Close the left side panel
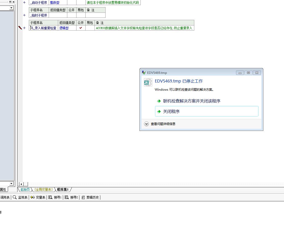This screenshot has height=233, width=284. 14,2
